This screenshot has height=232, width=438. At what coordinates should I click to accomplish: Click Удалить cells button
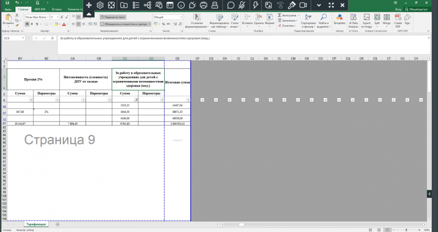click(x=259, y=21)
